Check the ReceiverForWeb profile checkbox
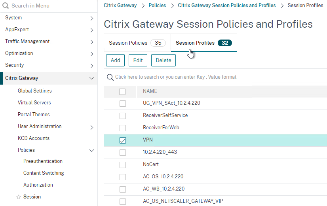Image resolution: width=327 pixels, height=206 pixels. coord(123,128)
